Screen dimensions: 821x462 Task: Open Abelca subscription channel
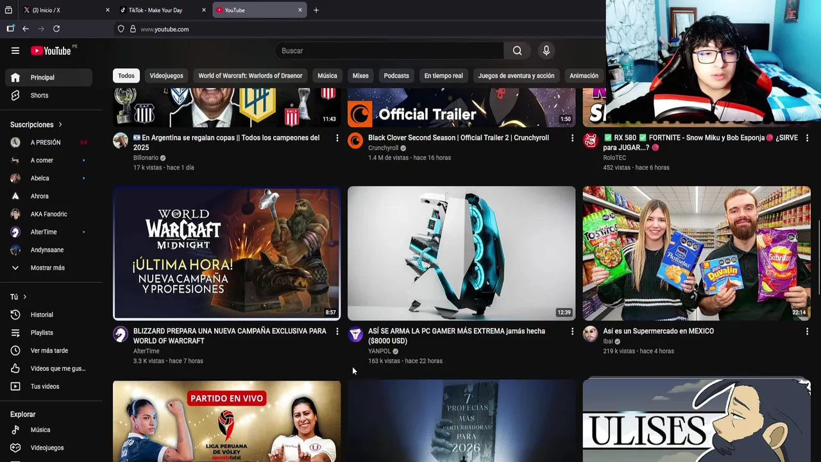pos(49,178)
